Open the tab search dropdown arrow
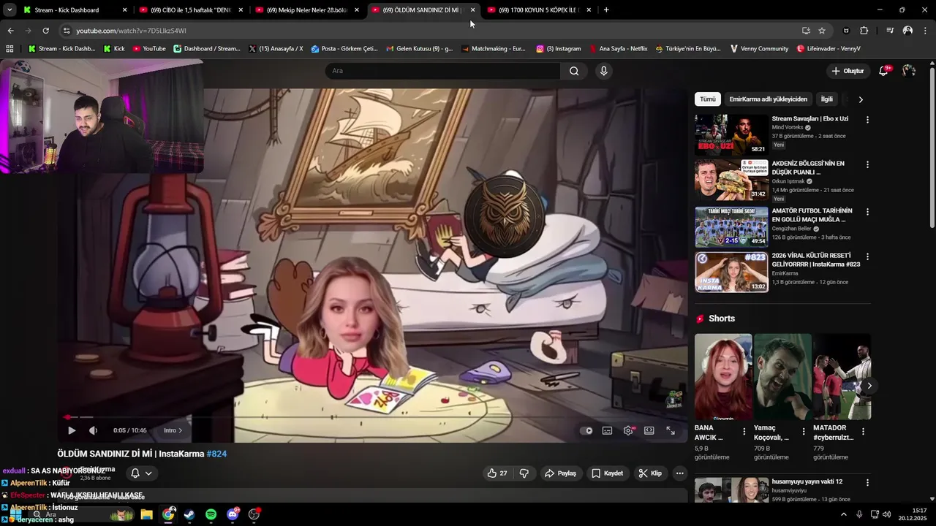Image resolution: width=936 pixels, height=526 pixels. 10,10
